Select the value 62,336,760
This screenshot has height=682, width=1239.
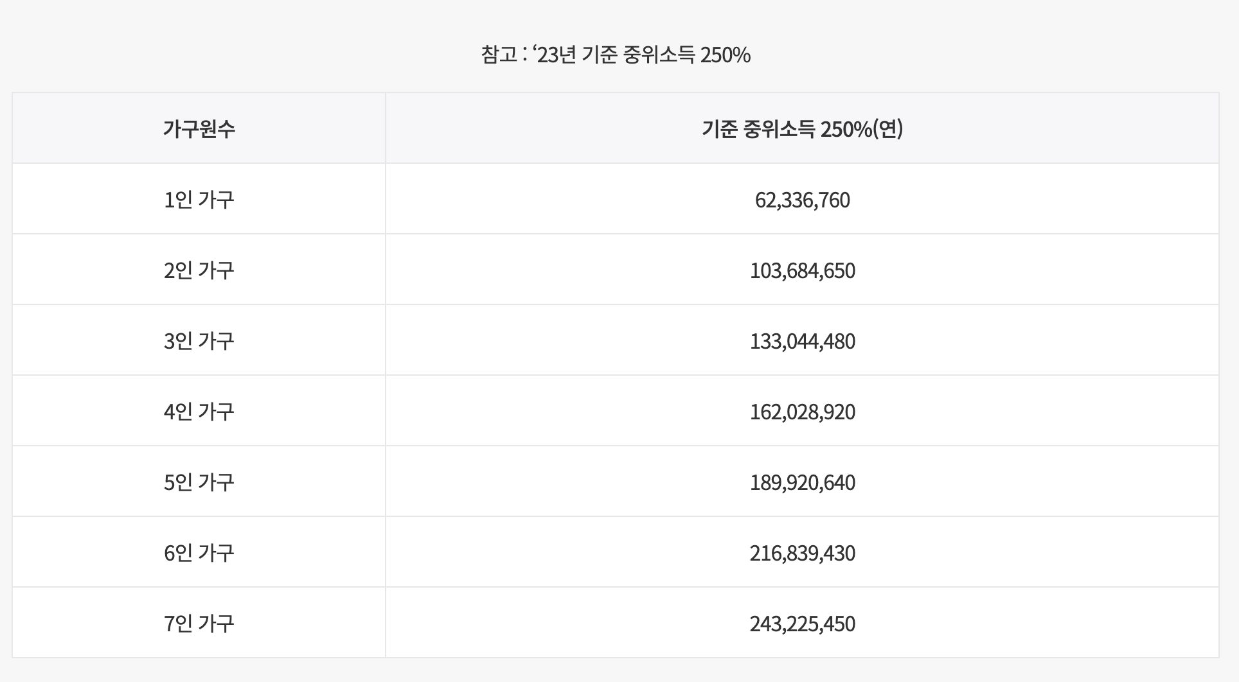click(x=802, y=200)
